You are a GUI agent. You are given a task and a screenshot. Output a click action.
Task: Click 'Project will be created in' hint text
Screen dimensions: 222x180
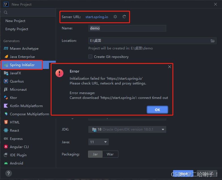click(x=121, y=48)
